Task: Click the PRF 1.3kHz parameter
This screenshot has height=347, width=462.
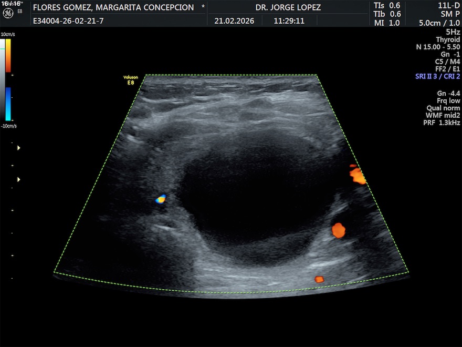Action: coord(442,123)
